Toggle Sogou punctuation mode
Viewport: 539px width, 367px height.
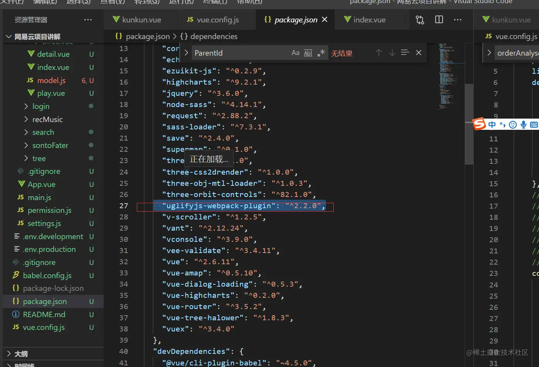pos(503,124)
